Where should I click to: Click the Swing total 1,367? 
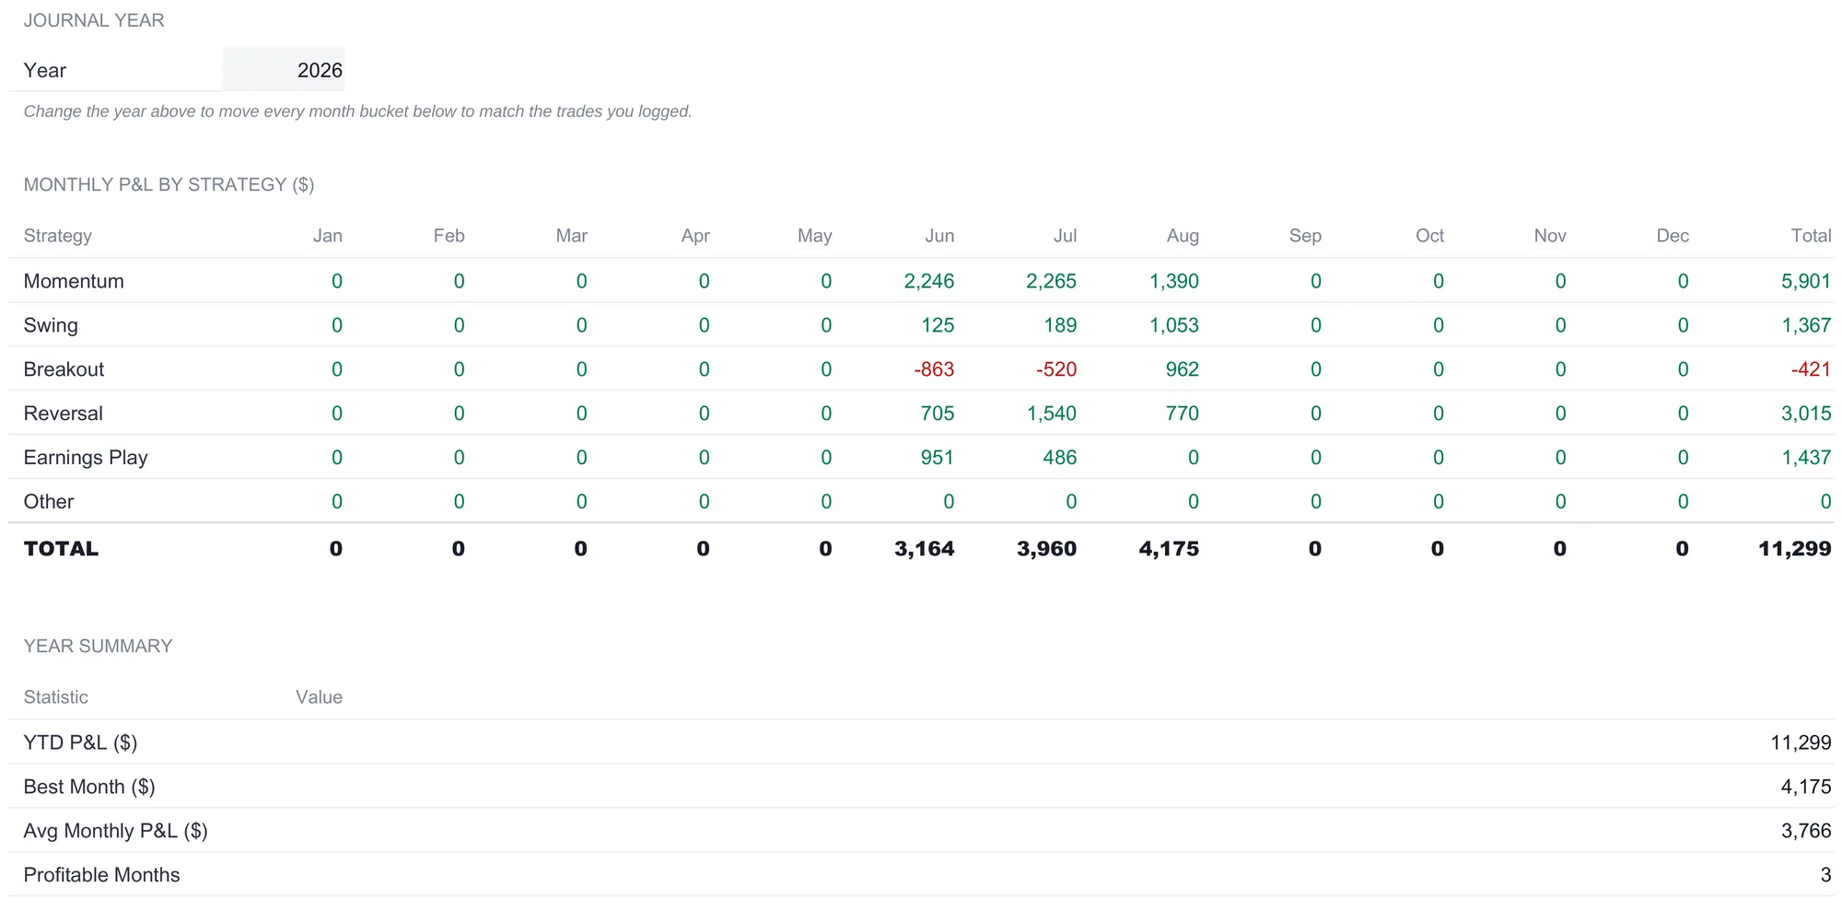1806,325
